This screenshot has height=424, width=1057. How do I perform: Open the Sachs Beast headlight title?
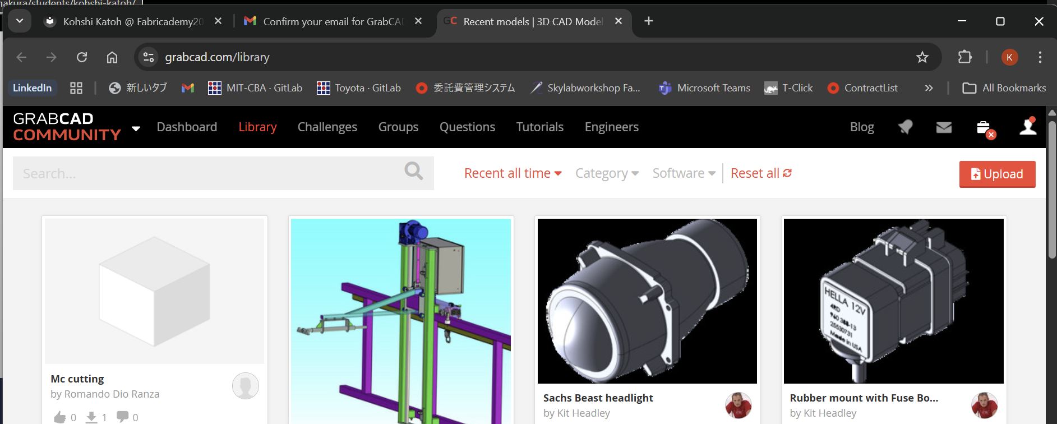click(598, 398)
